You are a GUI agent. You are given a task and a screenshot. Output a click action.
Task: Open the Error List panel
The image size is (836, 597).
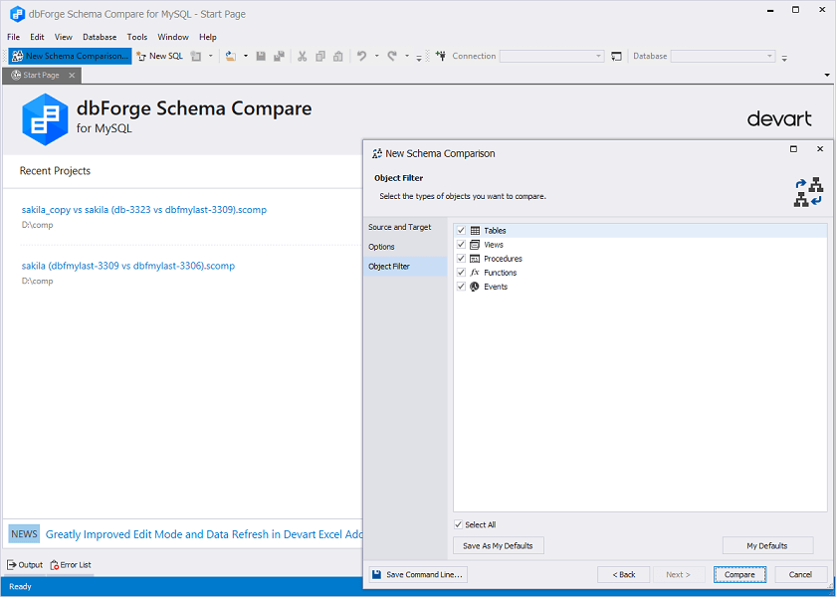71,565
